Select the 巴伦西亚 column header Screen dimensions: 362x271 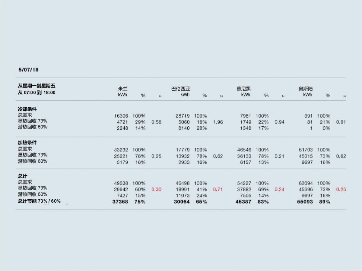coord(180,89)
